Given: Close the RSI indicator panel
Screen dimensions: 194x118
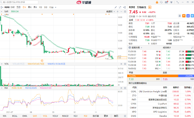Looking at the screenshot, I should pos(121,88).
